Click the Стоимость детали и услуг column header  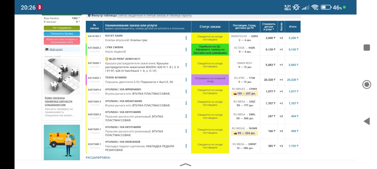coord(269,27)
